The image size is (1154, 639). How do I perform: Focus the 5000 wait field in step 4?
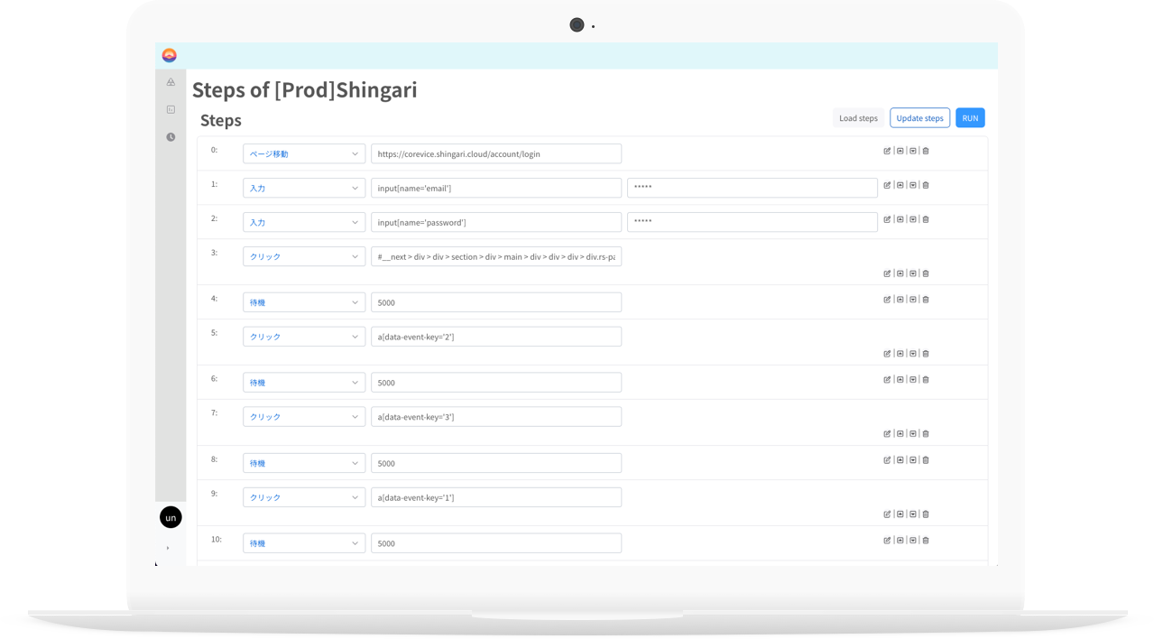pyautogui.click(x=496, y=302)
